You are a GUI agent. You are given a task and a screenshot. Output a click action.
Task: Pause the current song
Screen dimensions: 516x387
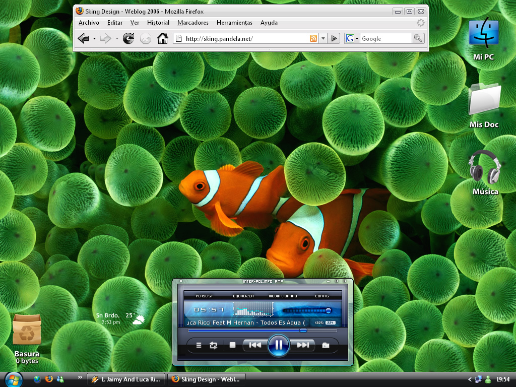pos(278,345)
